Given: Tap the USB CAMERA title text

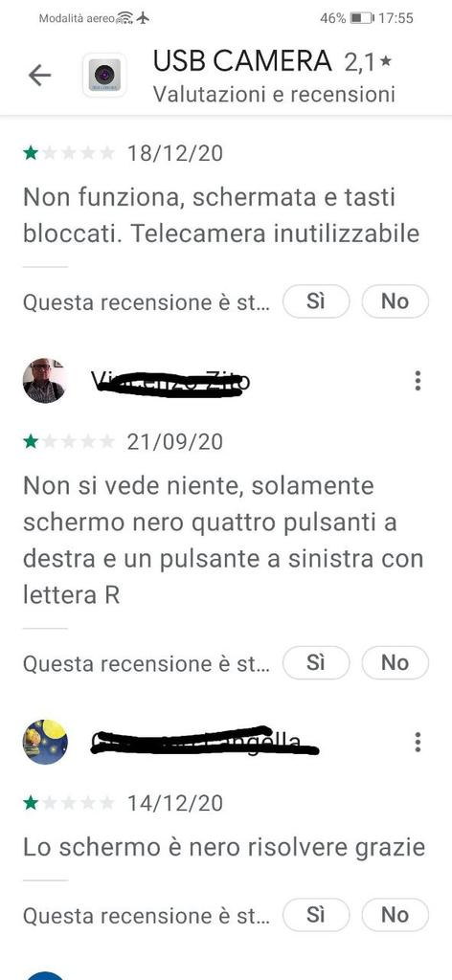Looking at the screenshot, I should click(242, 61).
